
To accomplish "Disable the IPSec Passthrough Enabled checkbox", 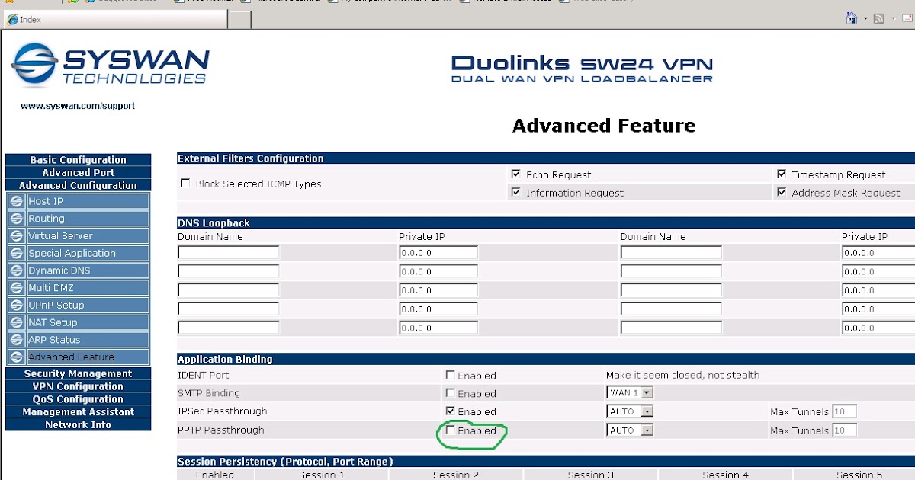I will [451, 411].
